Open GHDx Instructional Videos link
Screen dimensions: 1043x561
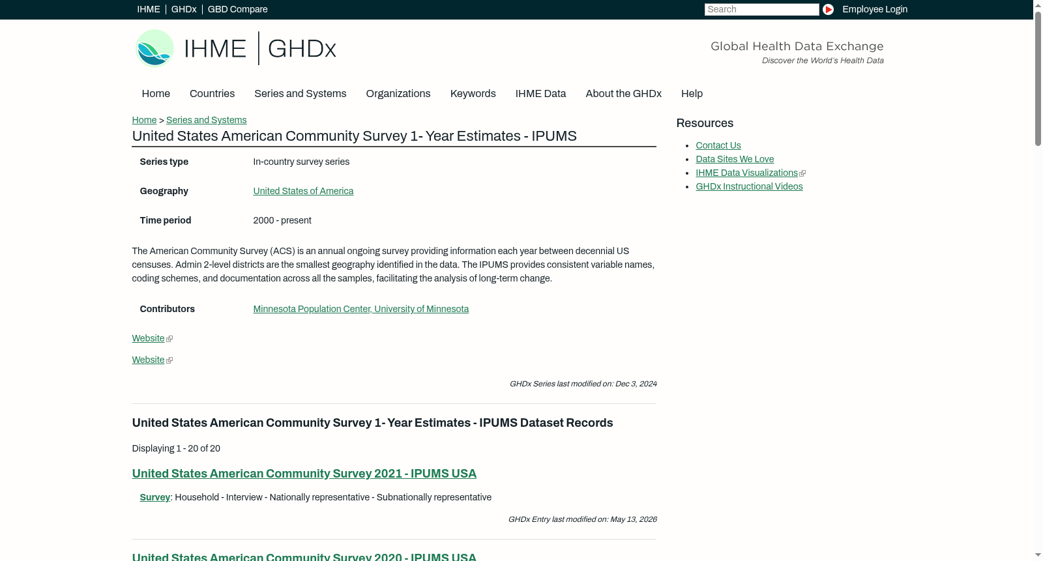coord(749,186)
